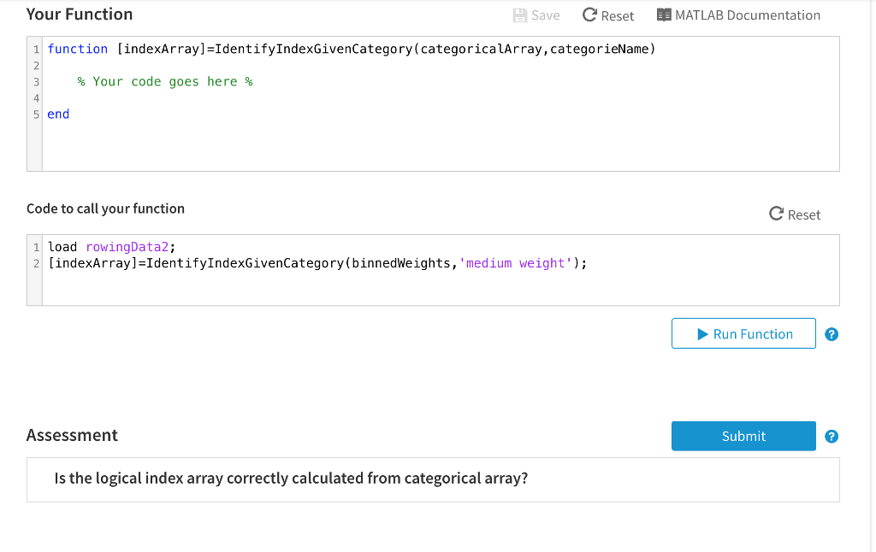Click the Assessment section heading

point(72,435)
